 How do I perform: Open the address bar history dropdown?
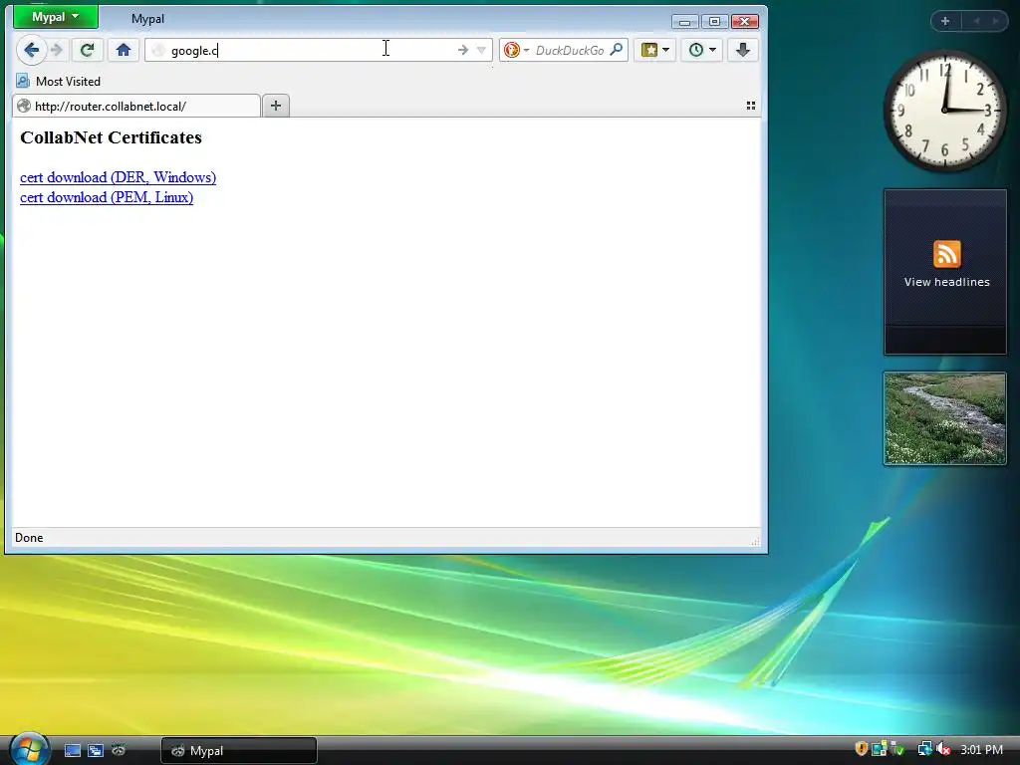[x=481, y=50]
